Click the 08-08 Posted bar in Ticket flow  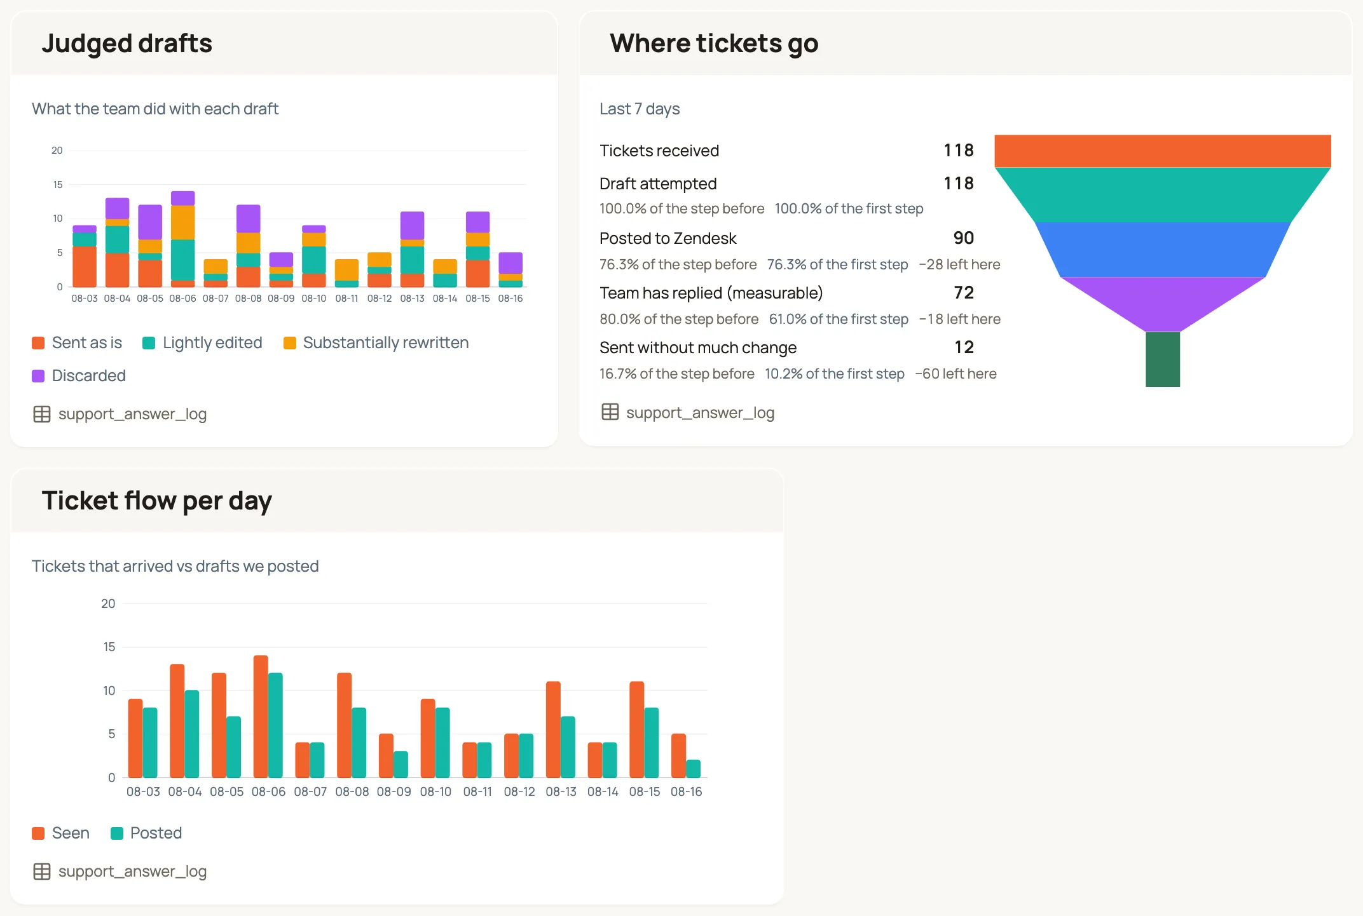coord(359,743)
